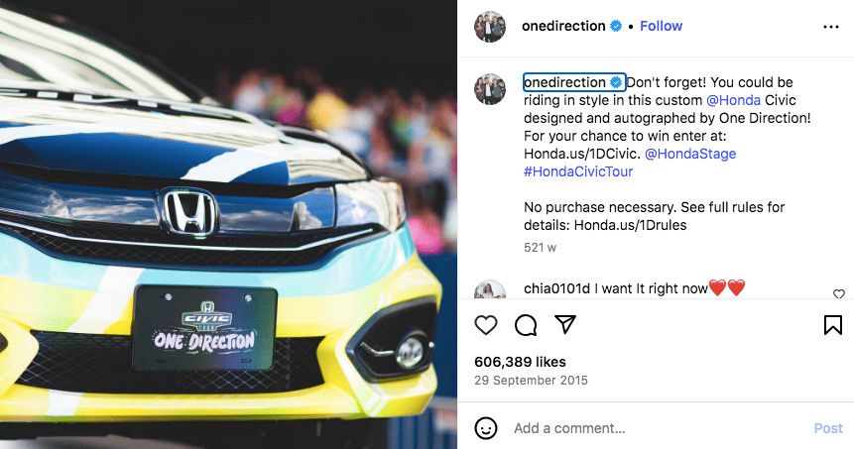Open onedirection avatar beside the caption
The height and width of the screenshot is (449, 854).
click(x=490, y=89)
